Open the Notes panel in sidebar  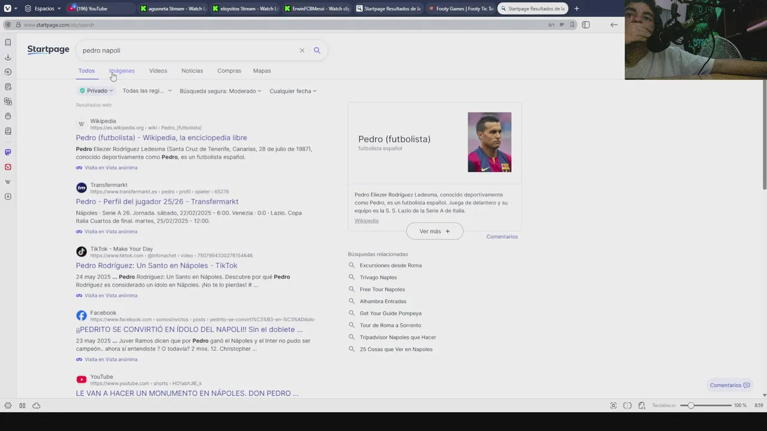tap(8, 87)
